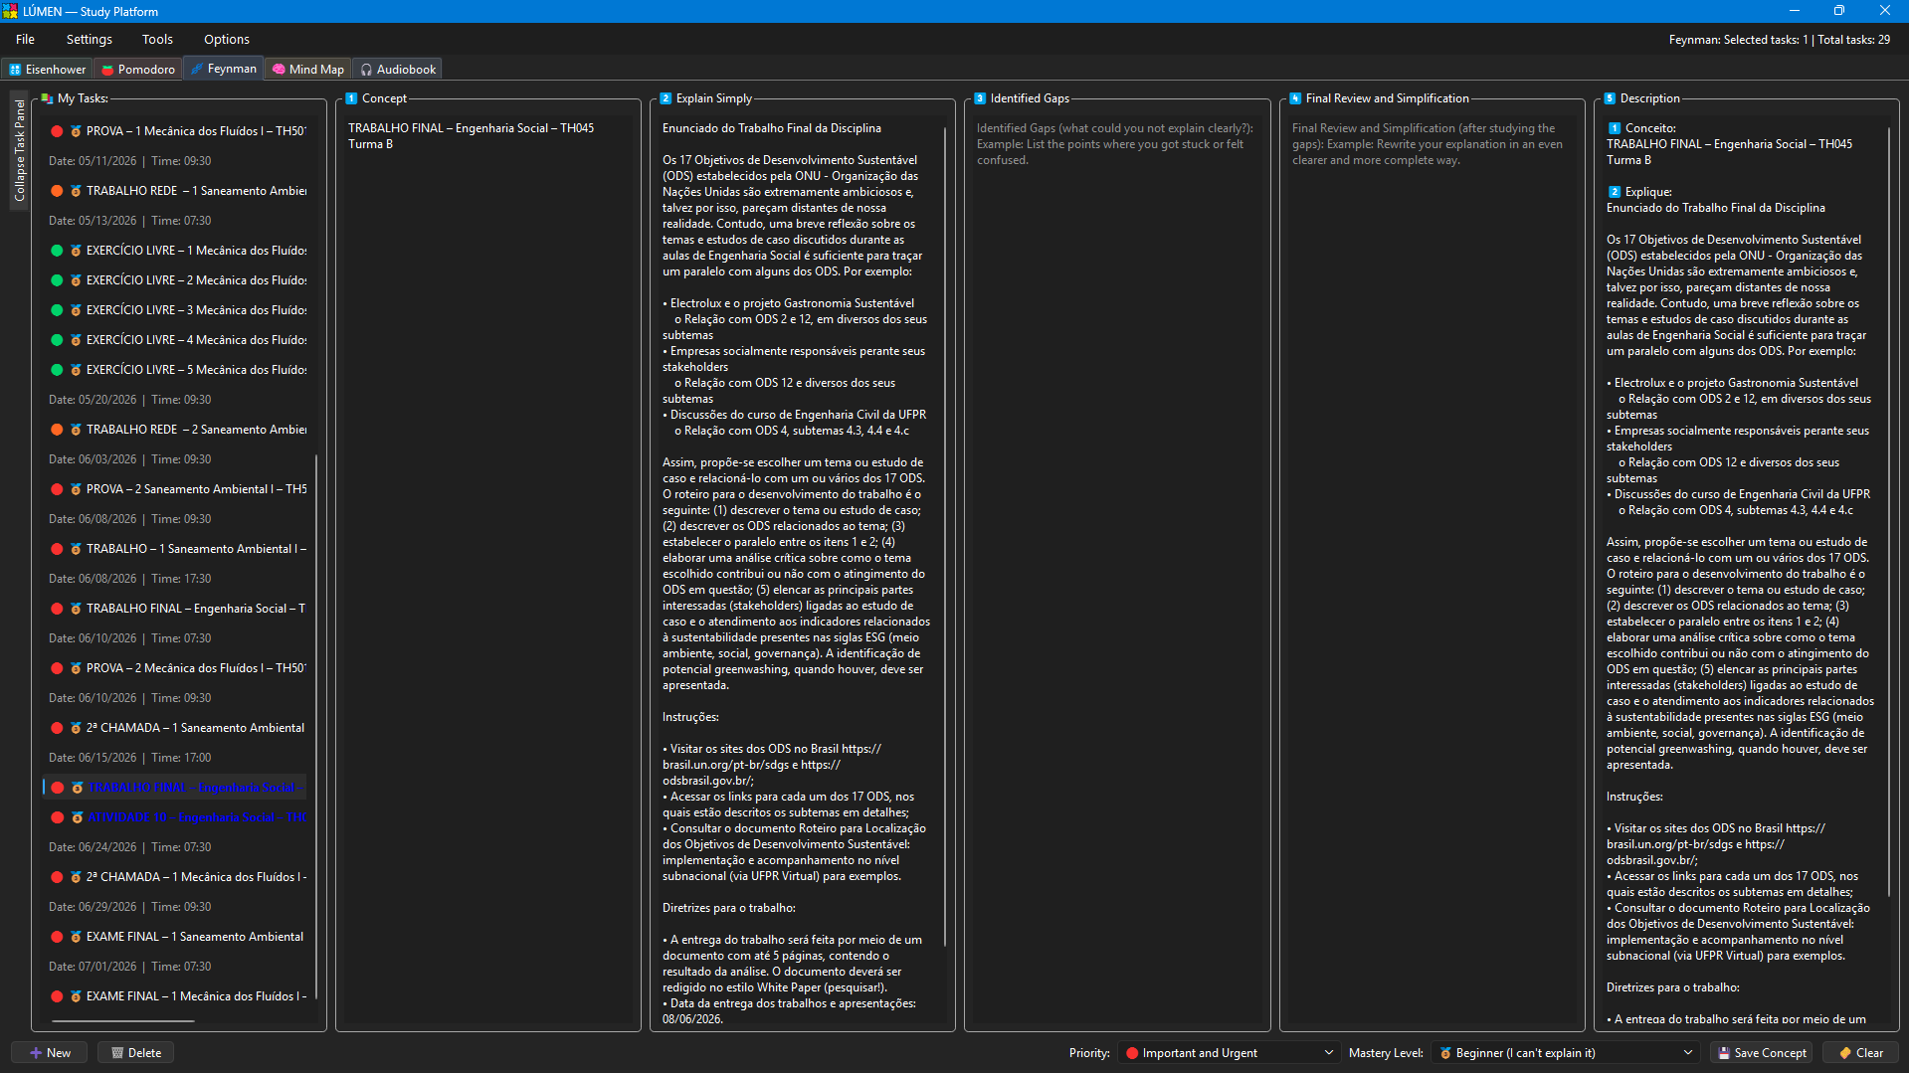Select EXERCÍCIO LIVRE – 3 task
The height and width of the screenshot is (1073, 1909).
[x=177, y=310]
